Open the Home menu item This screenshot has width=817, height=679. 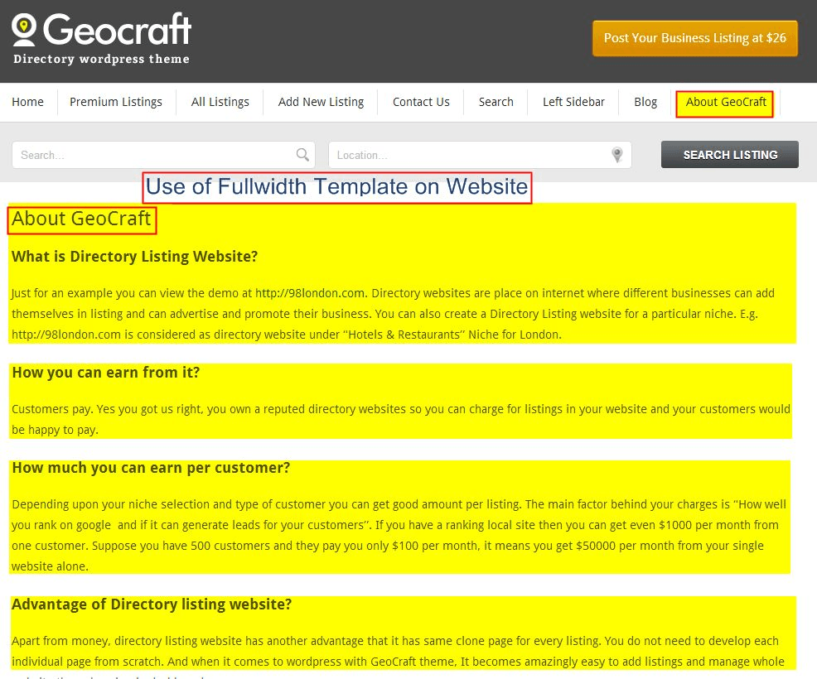coord(27,102)
